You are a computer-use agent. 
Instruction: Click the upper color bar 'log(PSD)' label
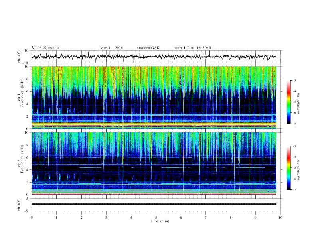click(x=299, y=104)
